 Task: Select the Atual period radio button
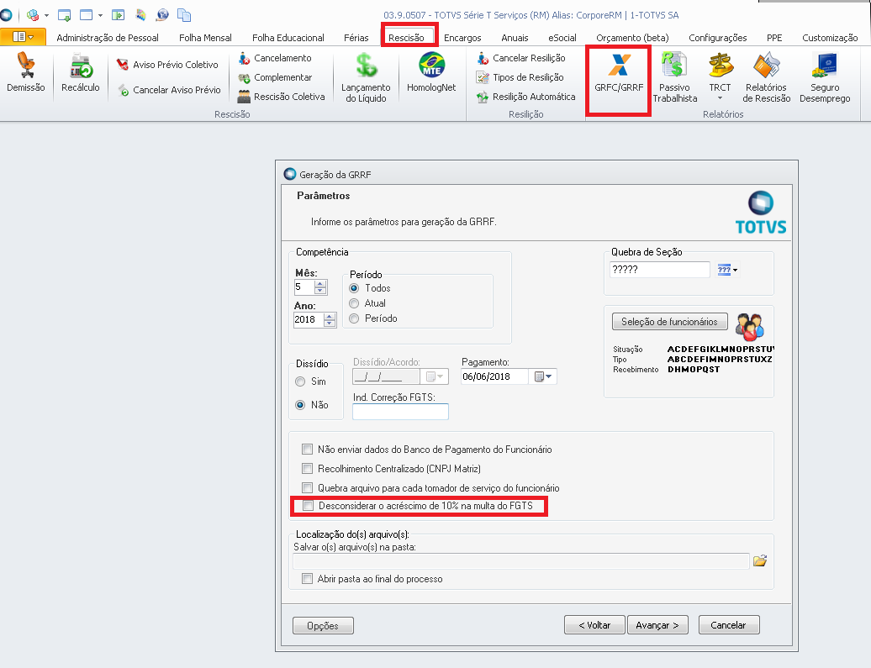(x=354, y=303)
